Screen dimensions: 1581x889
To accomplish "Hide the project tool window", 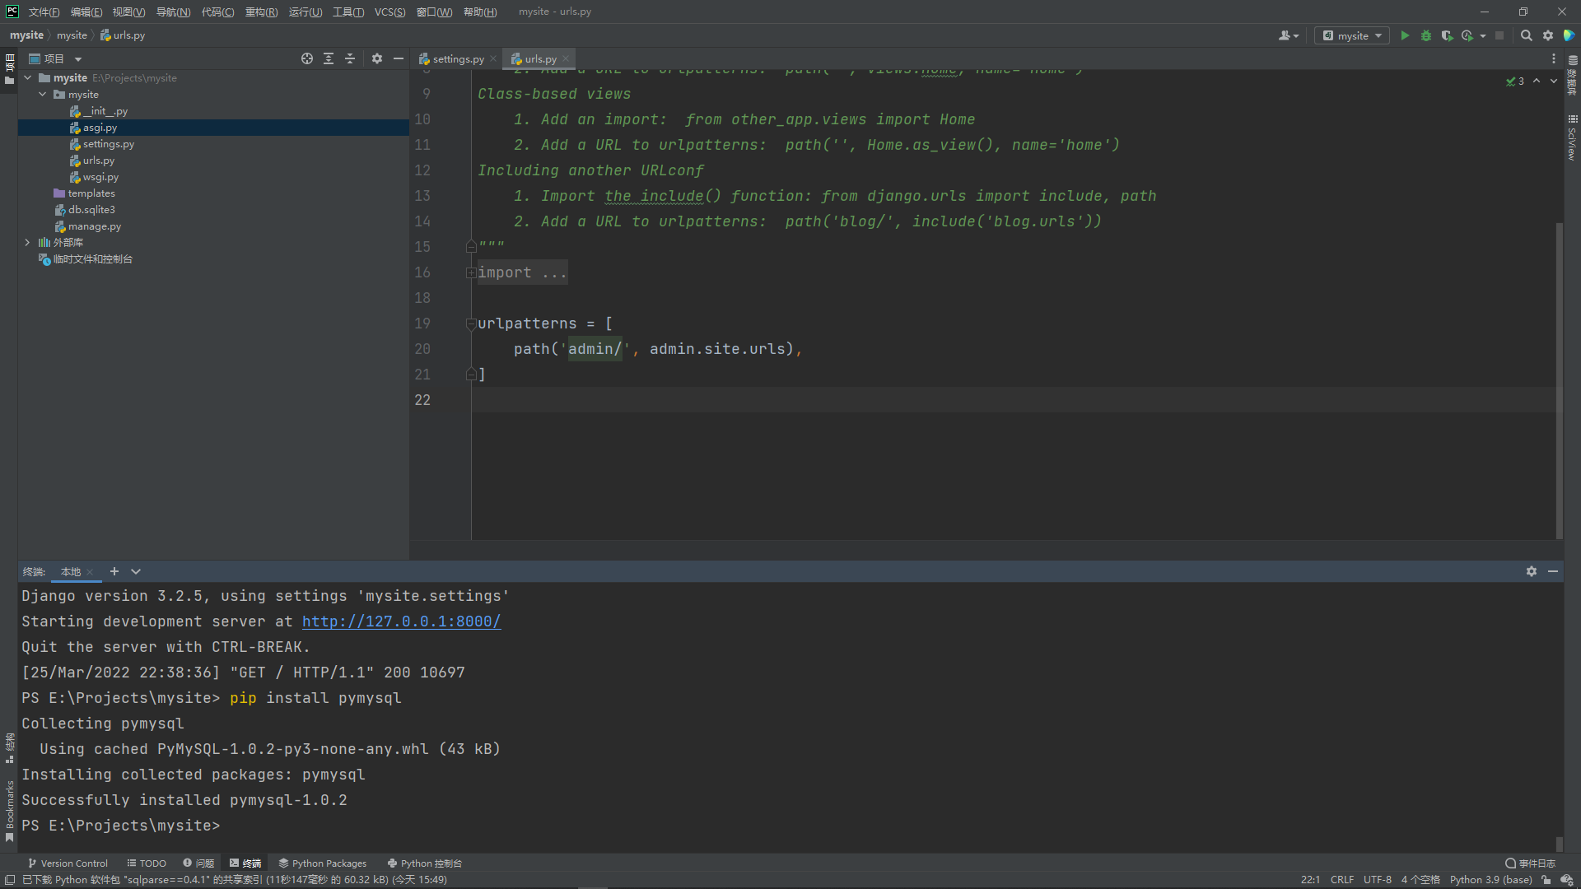I will (x=399, y=58).
